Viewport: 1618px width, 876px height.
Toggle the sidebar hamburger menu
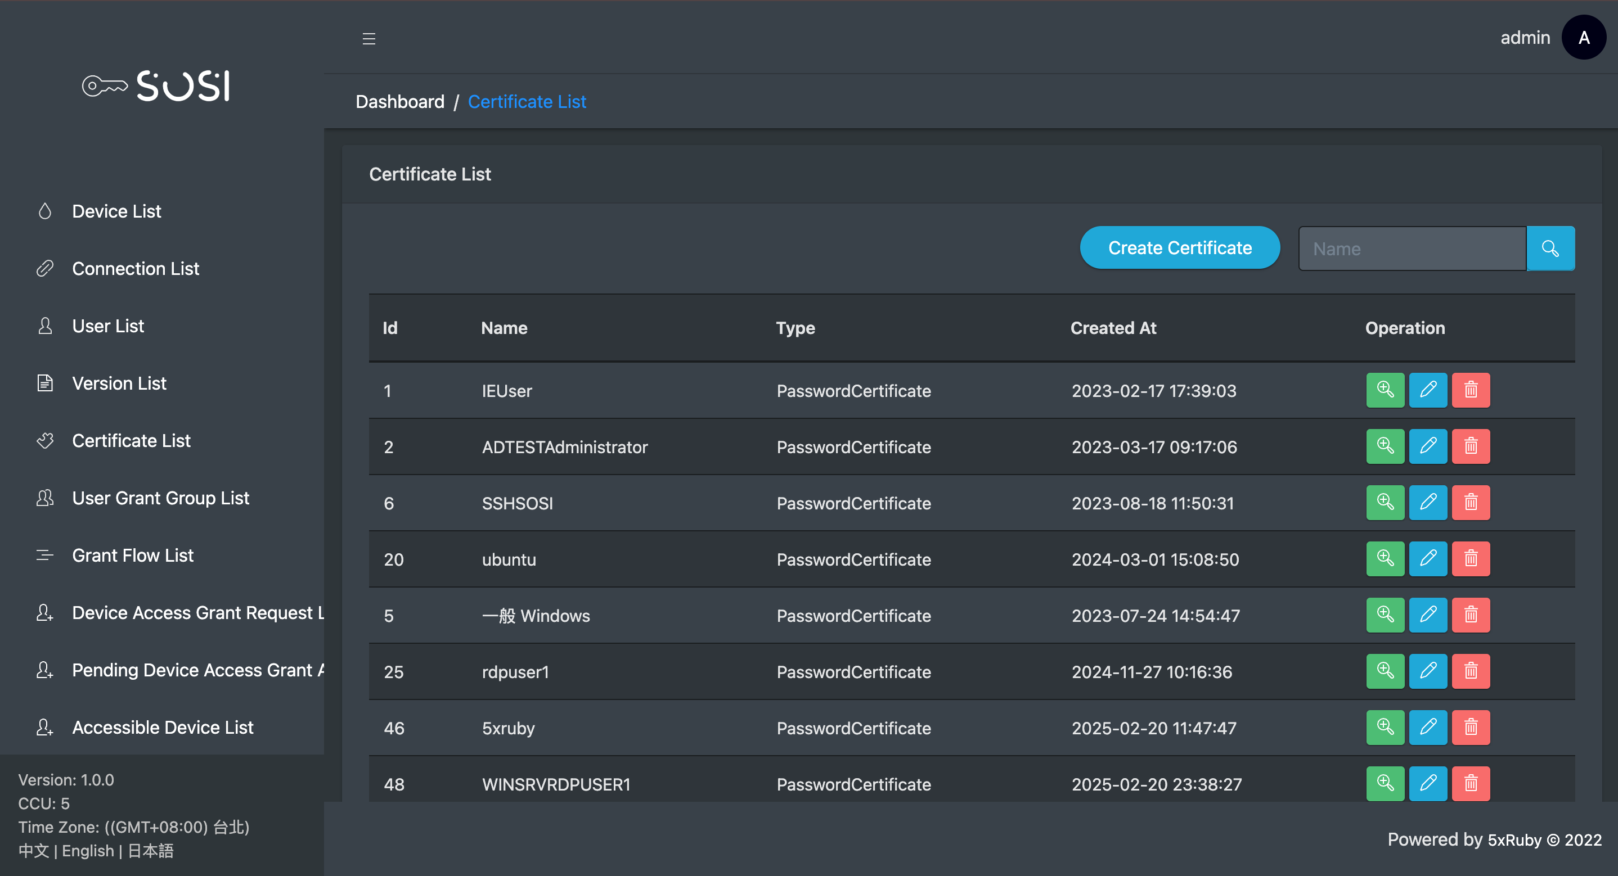click(368, 39)
